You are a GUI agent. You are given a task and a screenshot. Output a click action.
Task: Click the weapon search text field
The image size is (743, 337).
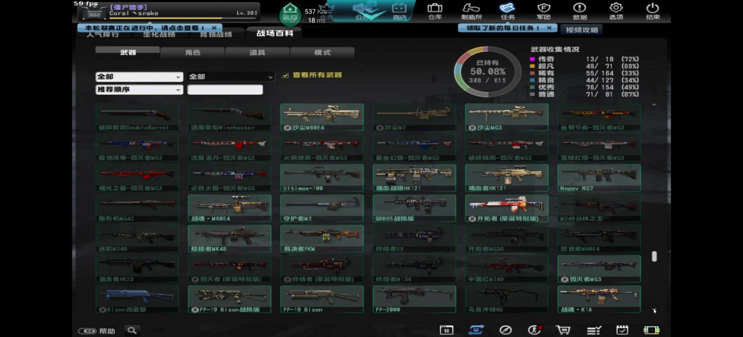(x=225, y=90)
